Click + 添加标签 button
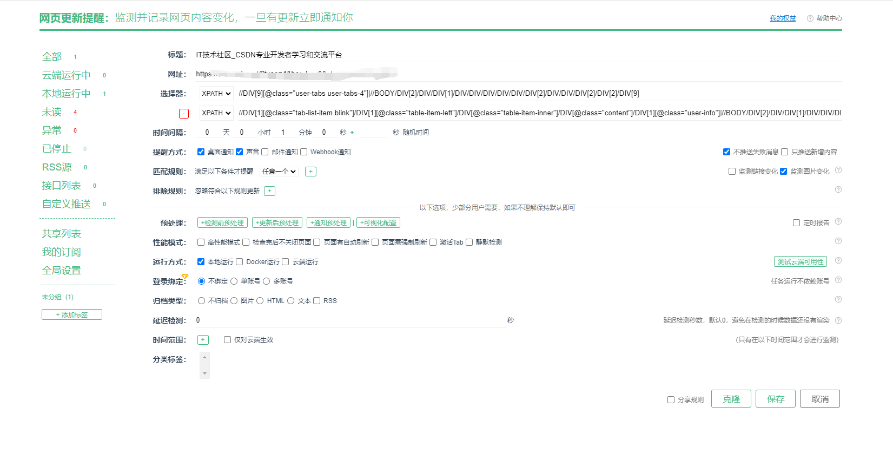This screenshot has height=453, width=893. point(72,315)
